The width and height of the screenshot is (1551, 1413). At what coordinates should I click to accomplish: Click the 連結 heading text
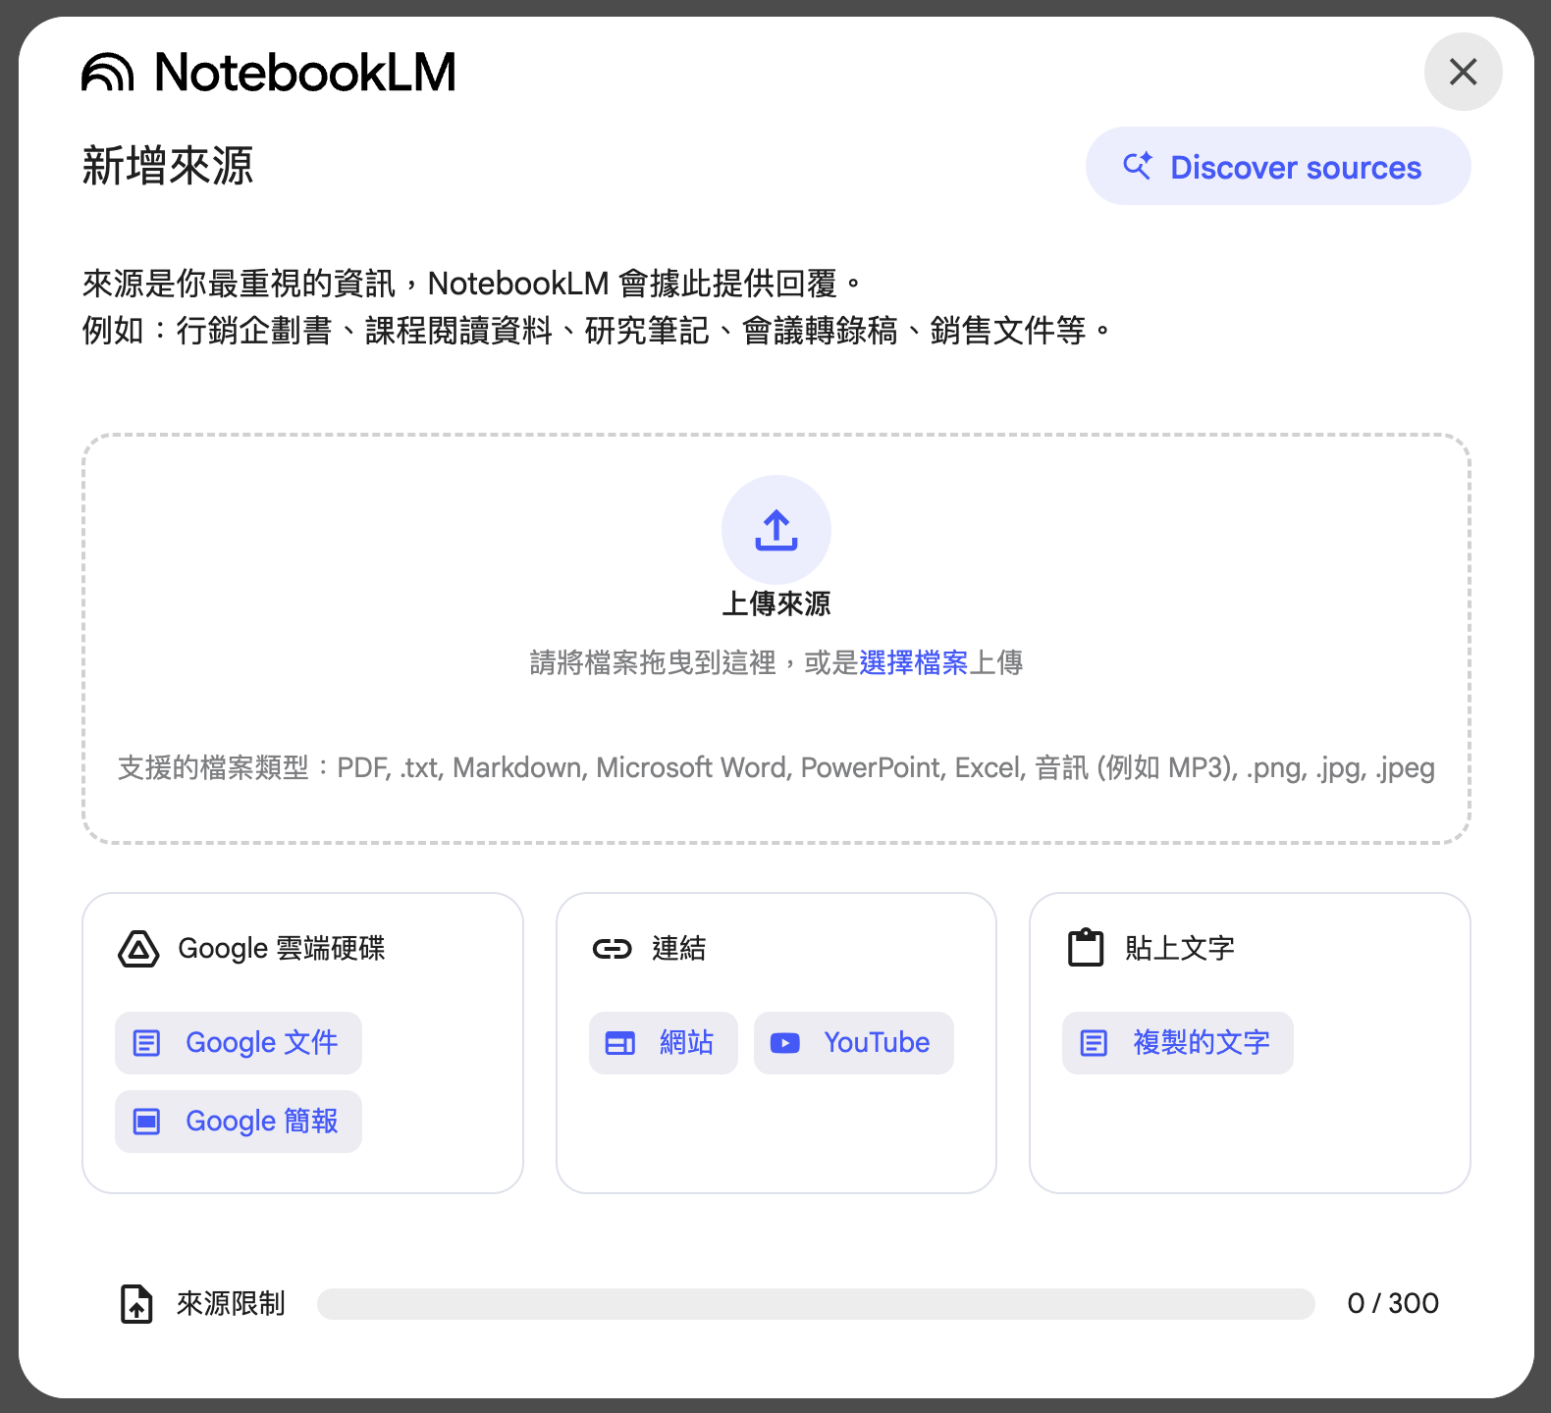click(x=678, y=949)
